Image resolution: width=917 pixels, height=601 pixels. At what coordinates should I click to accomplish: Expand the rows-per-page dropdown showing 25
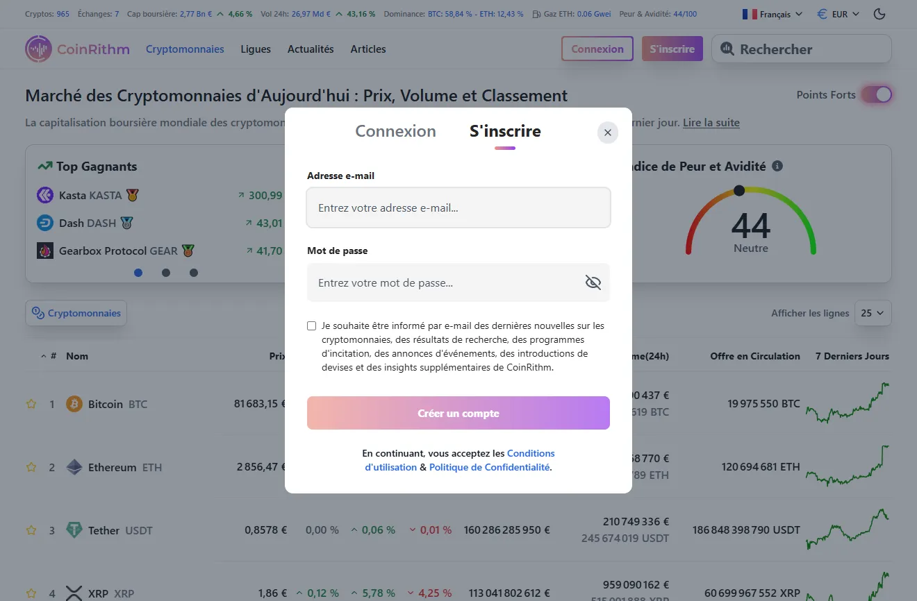tap(873, 313)
